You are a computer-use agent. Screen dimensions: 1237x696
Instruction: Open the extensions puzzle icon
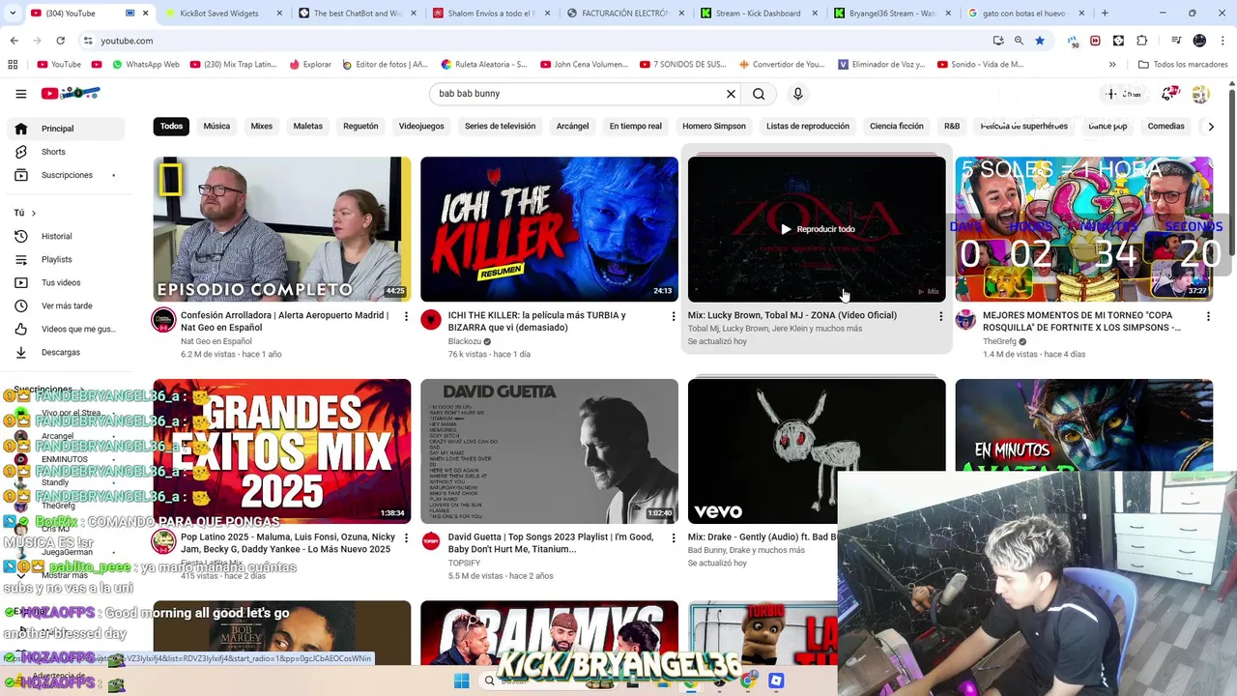[1142, 41]
